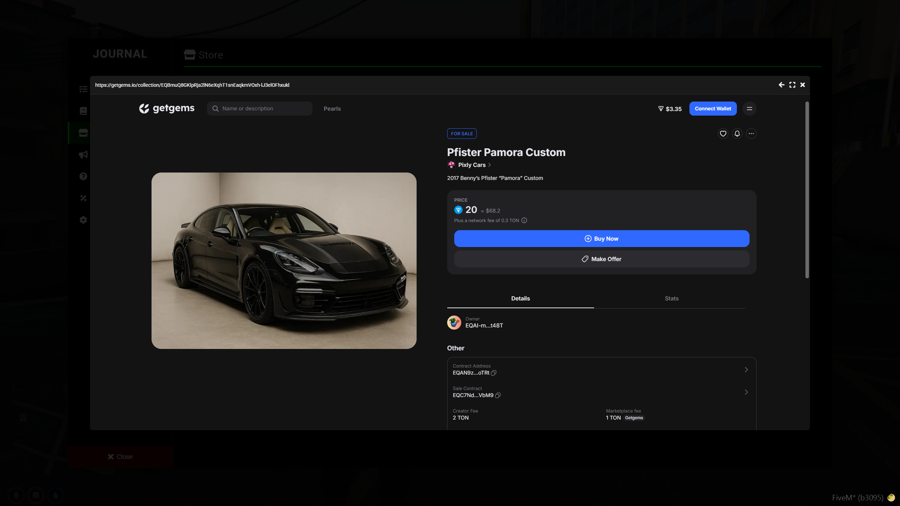Expand the Sale Contract row chevron
900x506 pixels.
coord(746,392)
